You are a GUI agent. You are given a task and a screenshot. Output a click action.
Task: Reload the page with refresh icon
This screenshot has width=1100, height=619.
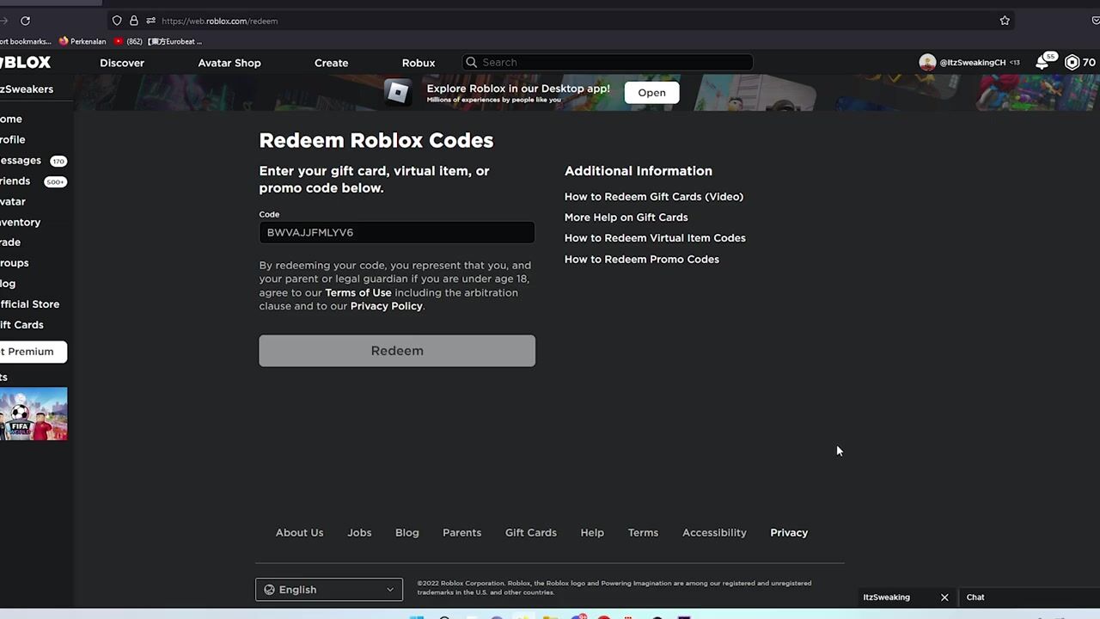pos(25,21)
